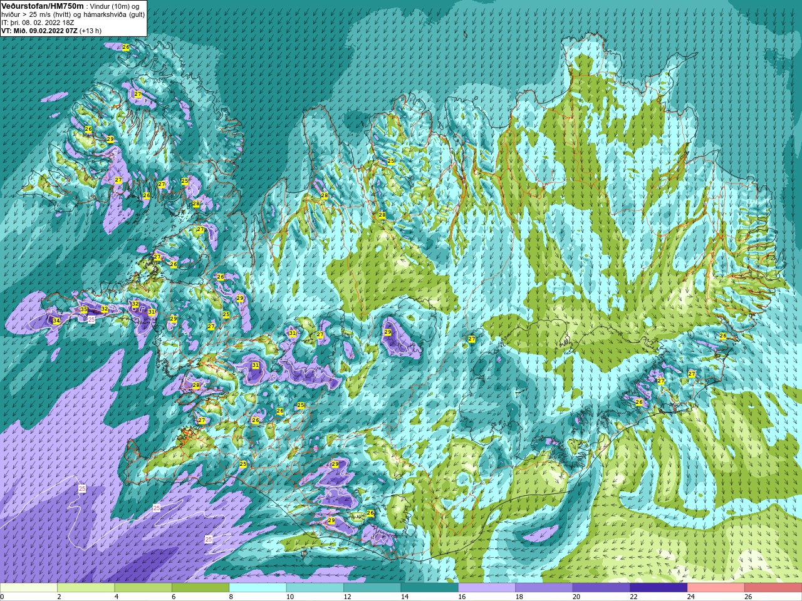Image resolution: width=802 pixels, height=601 pixels.
Task: Pick the 16–18 m/s light purple swatch
Action: pos(487,588)
